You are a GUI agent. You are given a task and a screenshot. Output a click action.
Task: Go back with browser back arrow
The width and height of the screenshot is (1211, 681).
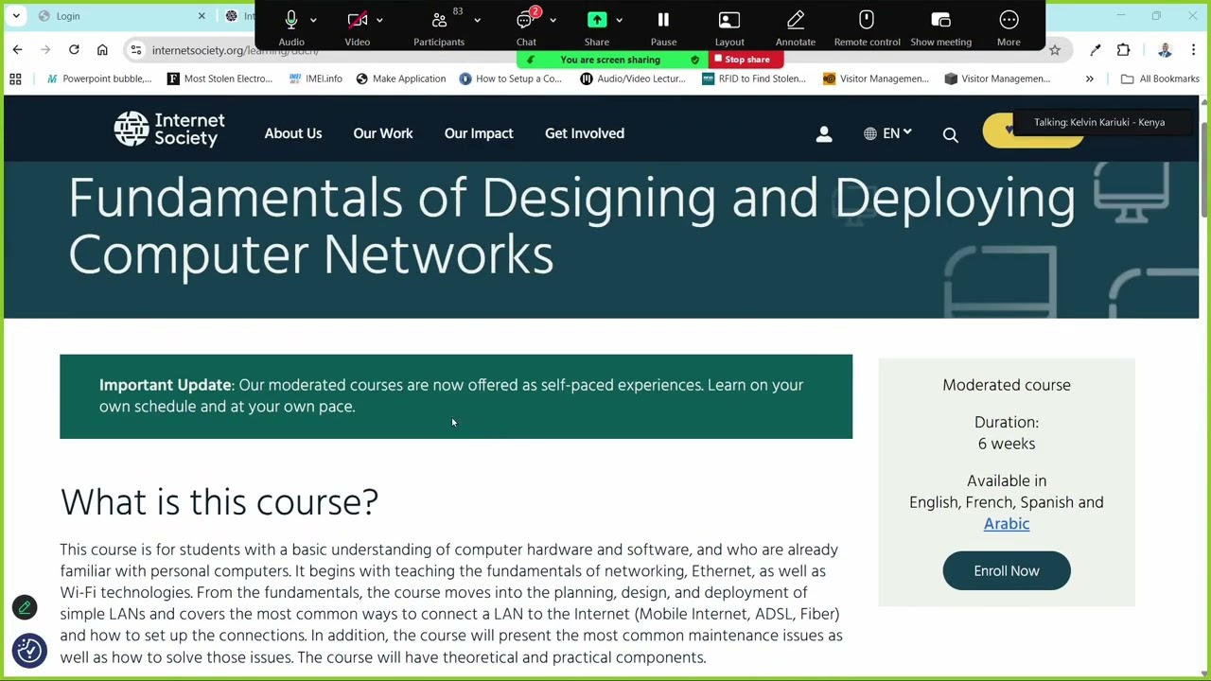coord(18,50)
